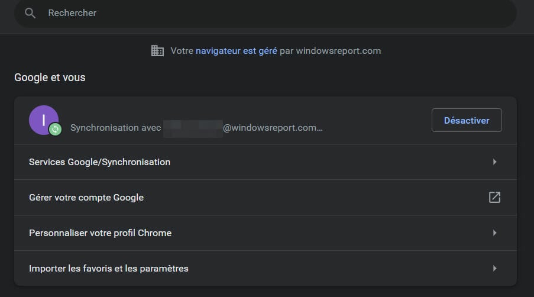Click the Synchronisation avec label
534x297 pixels.
point(115,128)
